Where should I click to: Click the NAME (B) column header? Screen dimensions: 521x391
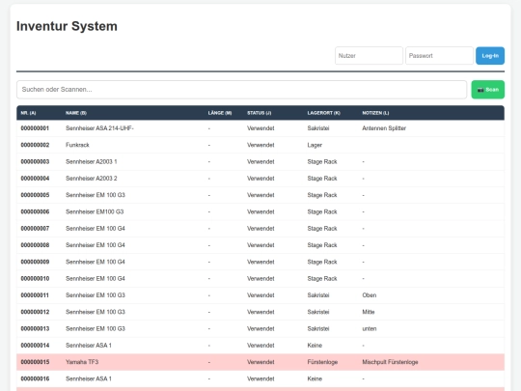[76, 113]
